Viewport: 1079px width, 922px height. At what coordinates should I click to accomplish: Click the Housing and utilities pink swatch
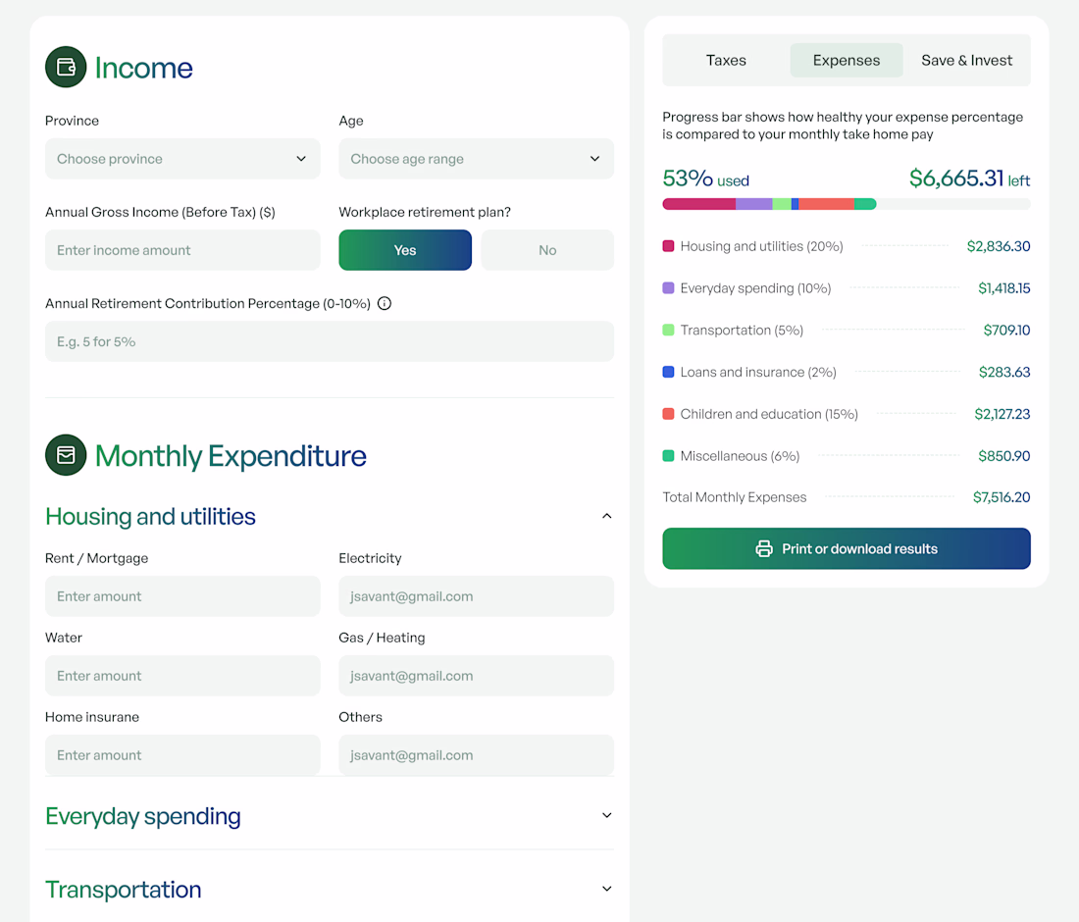click(x=668, y=246)
